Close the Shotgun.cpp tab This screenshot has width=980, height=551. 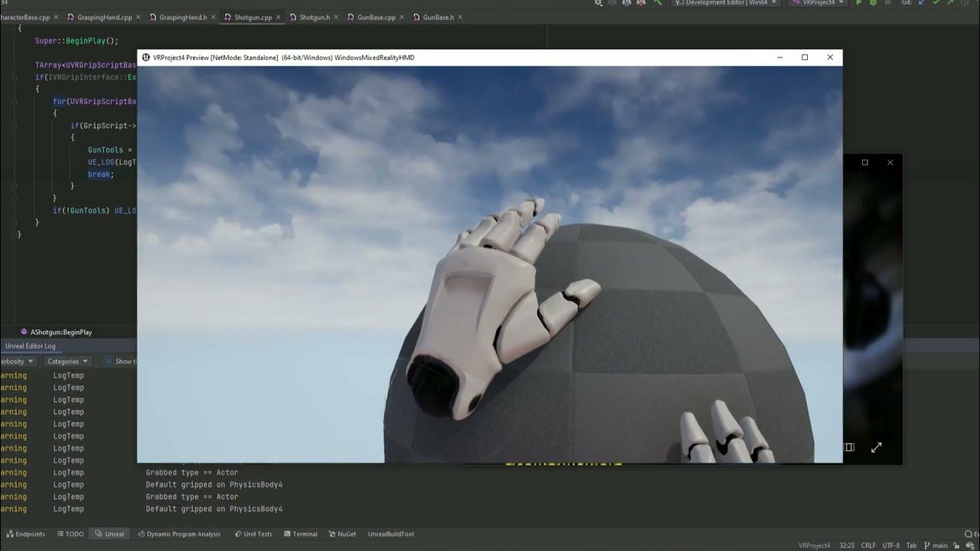[x=277, y=17]
